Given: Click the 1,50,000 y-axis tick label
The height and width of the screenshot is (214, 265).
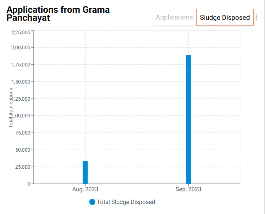Looking at the screenshot, I should (x=20, y=82).
